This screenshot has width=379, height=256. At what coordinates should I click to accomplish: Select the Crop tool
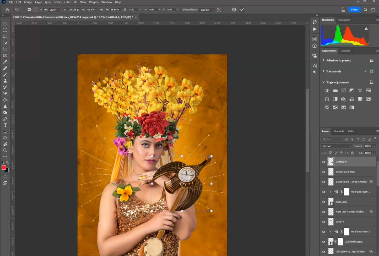(x=5, y=49)
